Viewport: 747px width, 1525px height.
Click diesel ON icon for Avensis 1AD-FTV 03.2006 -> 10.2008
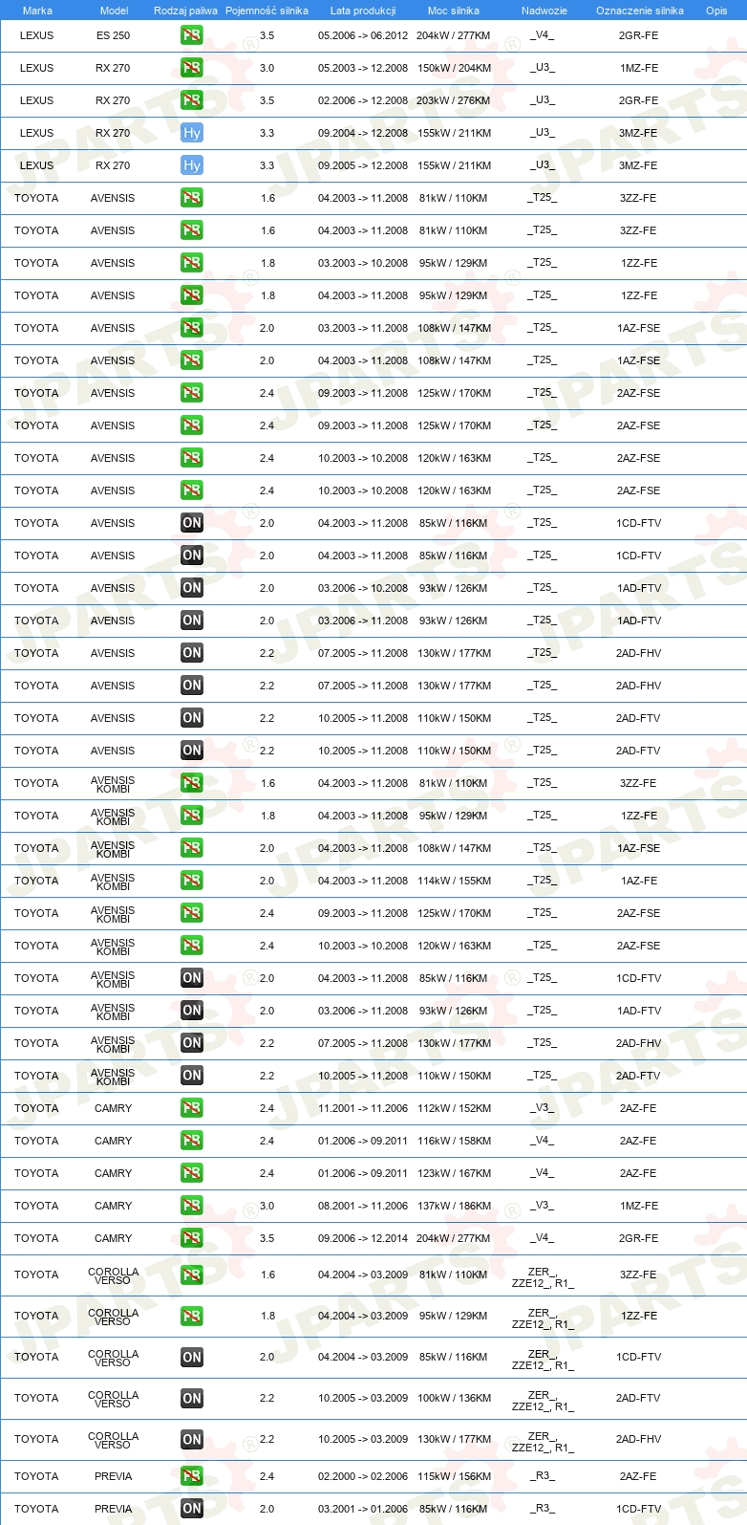pos(192,588)
